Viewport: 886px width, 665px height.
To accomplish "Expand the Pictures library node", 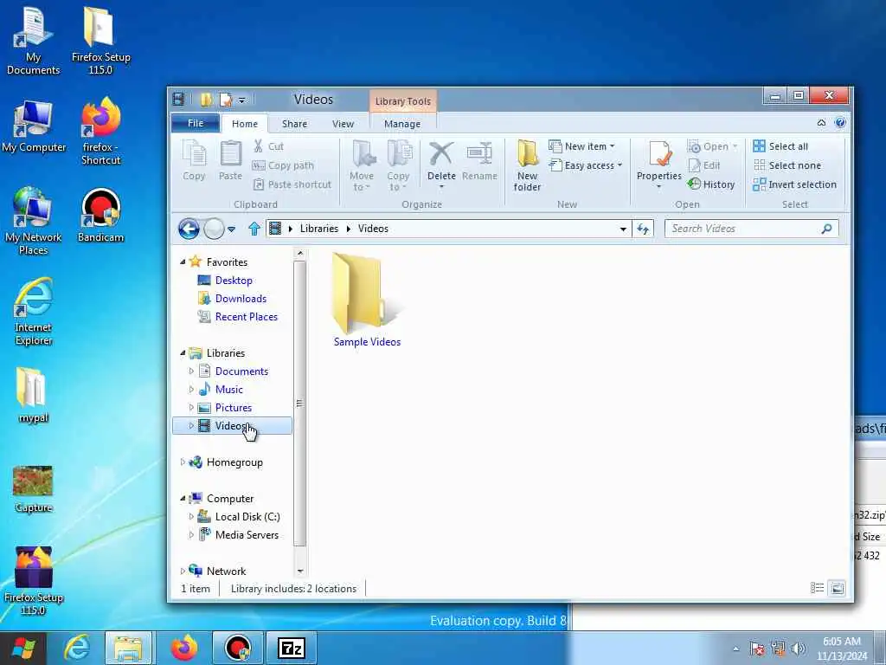I will pos(191,407).
